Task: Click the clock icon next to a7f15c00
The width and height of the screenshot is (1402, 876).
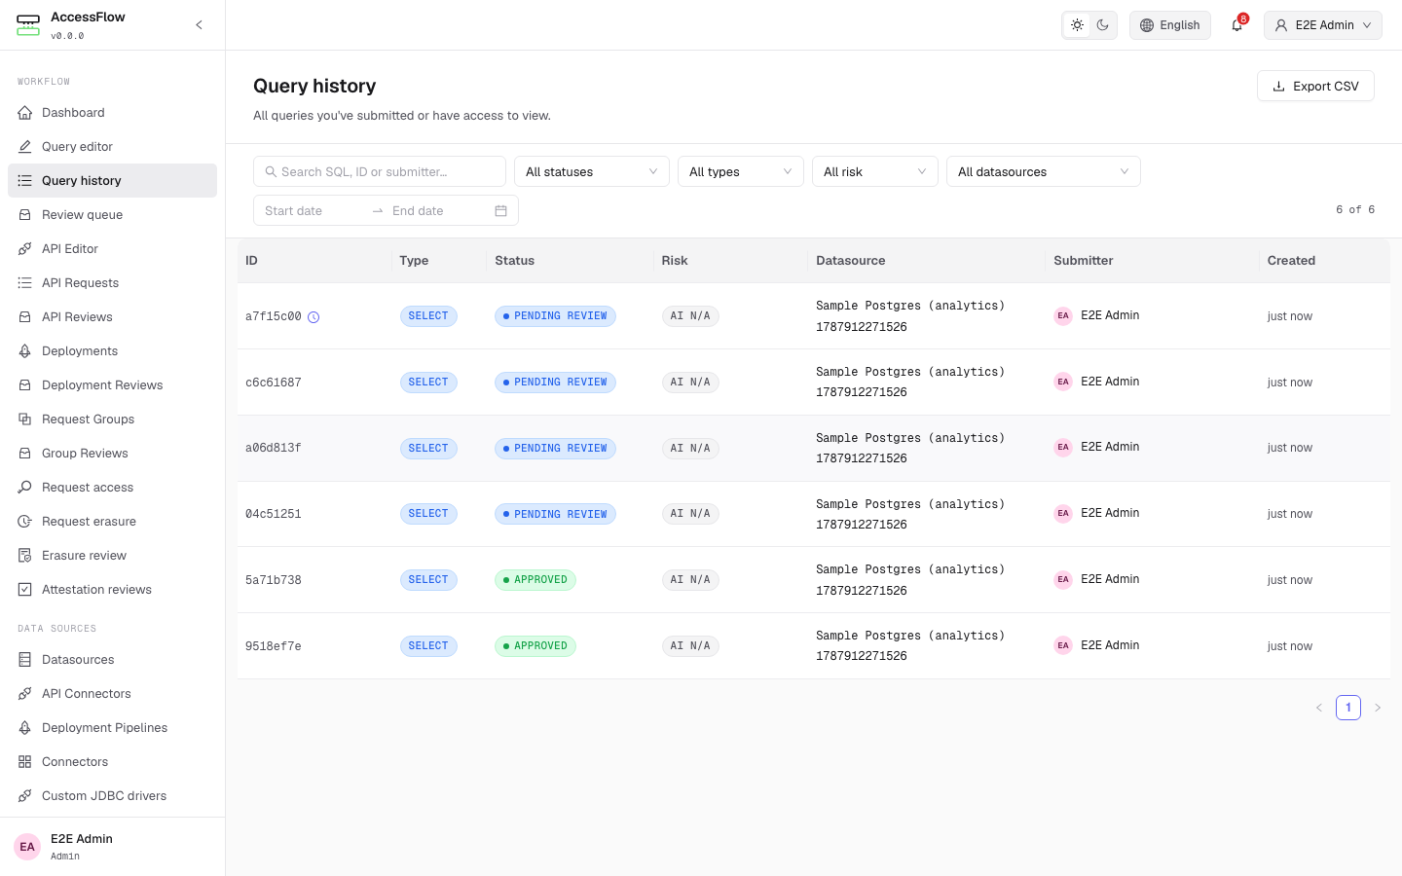Action: point(314,316)
